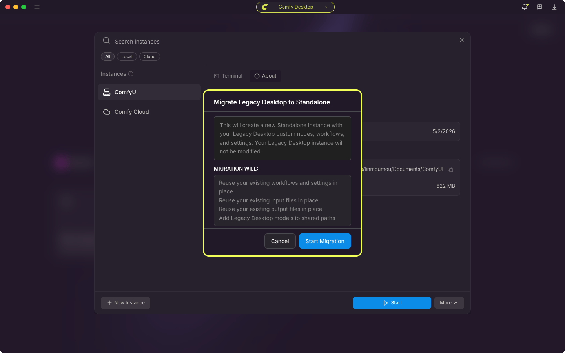
Task: Click 'Reuse your existing input files in place'
Action: tap(268, 200)
